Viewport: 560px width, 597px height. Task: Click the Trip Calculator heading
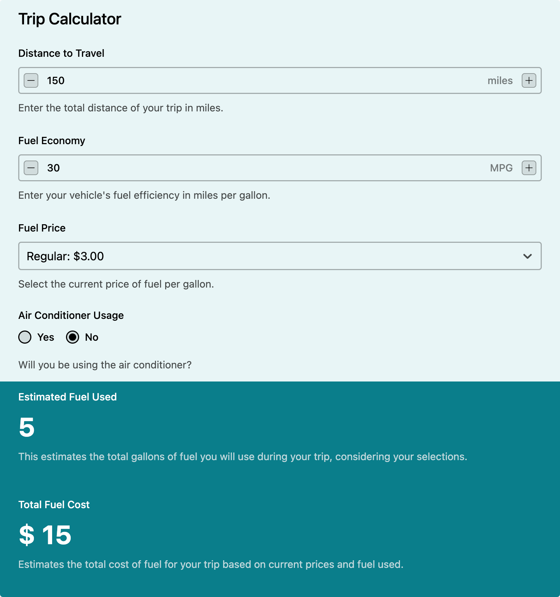70,19
